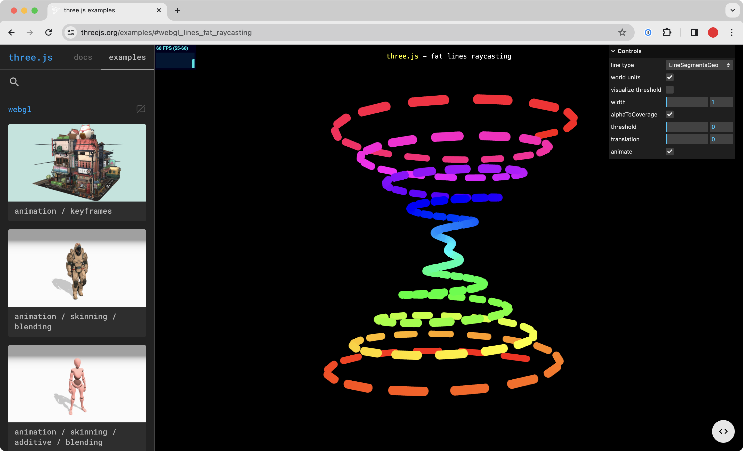Open the line type dropdown
This screenshot has height=451, width=743.
click(699, 65)
